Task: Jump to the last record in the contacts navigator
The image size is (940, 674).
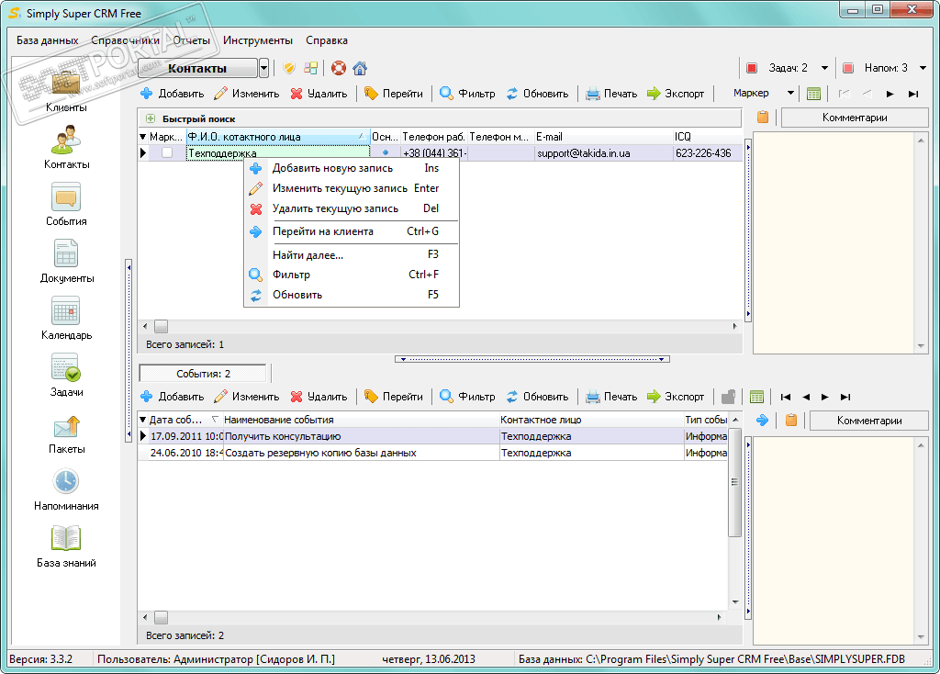Action: pyautogui.click(x=913, y=94)
